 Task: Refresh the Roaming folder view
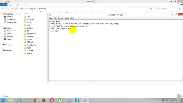[151, 9]
